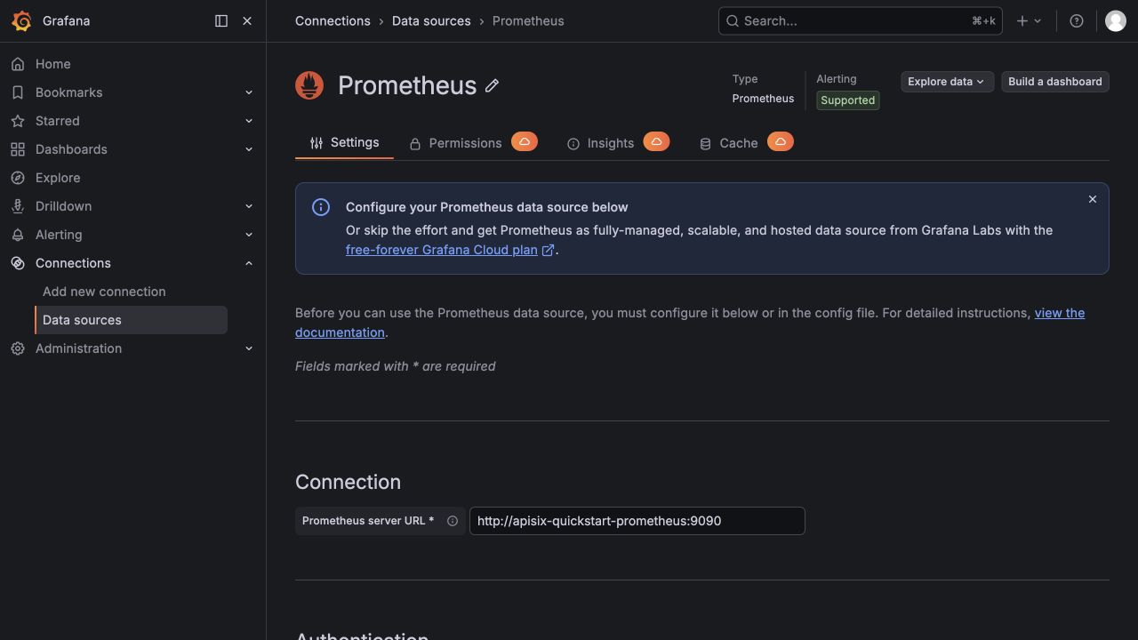Open free-forever Grafana Cloud plan link
This screenshot has height=640, width=1138.
(450, 250)
